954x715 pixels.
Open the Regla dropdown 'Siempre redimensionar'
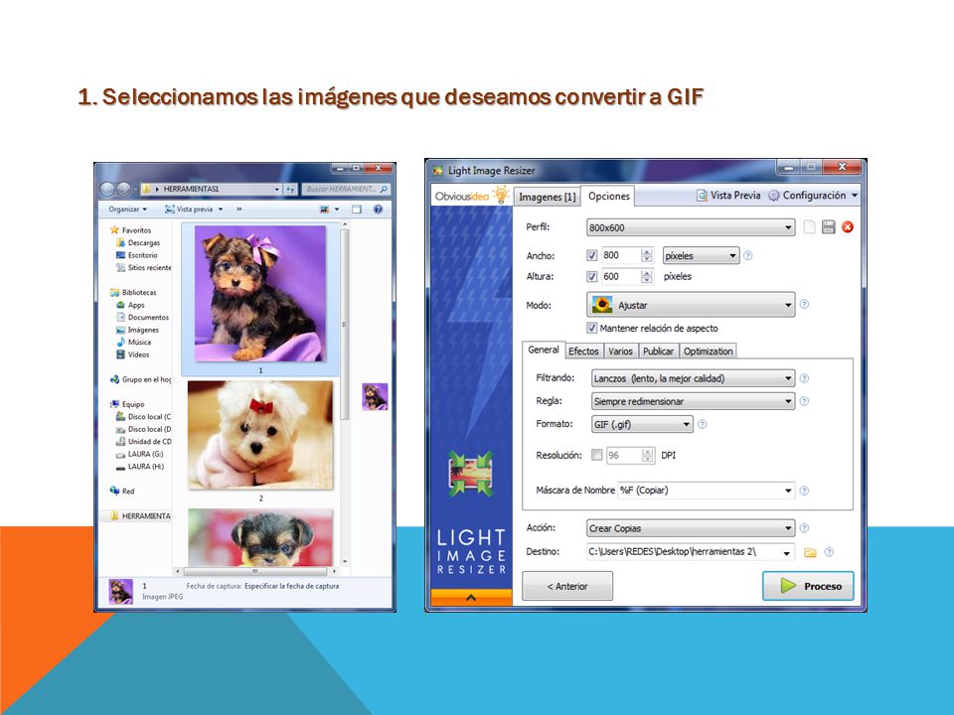click(x=693, y=401)
